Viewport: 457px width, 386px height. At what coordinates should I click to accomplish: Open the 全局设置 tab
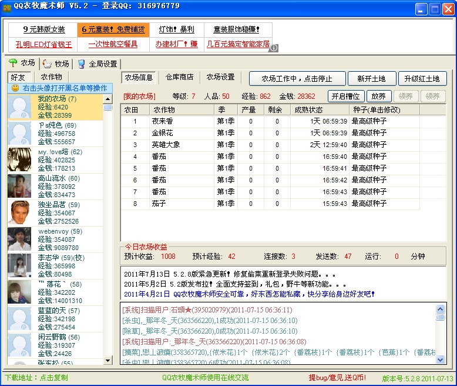[x=98, y=64]
